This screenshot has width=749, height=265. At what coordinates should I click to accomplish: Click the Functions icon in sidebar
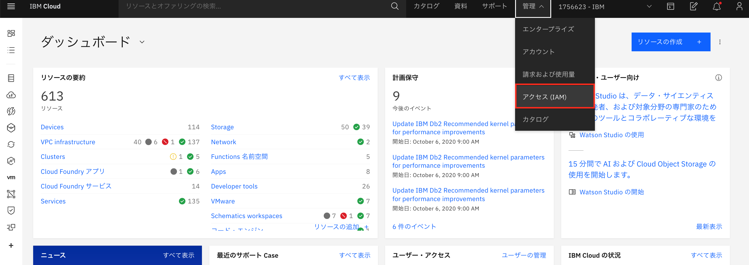(11, 111)
